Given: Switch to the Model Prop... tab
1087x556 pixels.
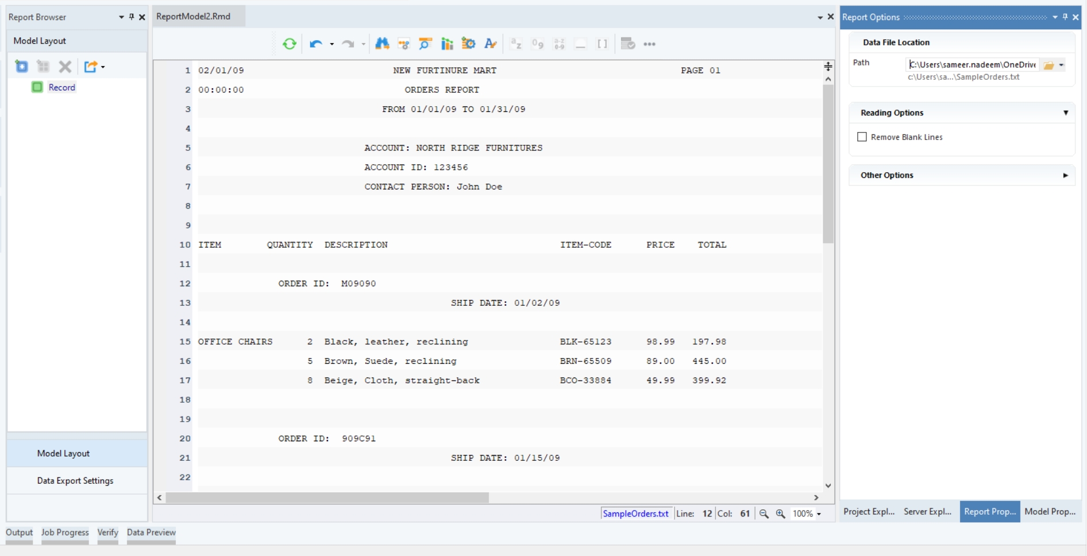Looking at the screenshot, I should coord(1050,512).
